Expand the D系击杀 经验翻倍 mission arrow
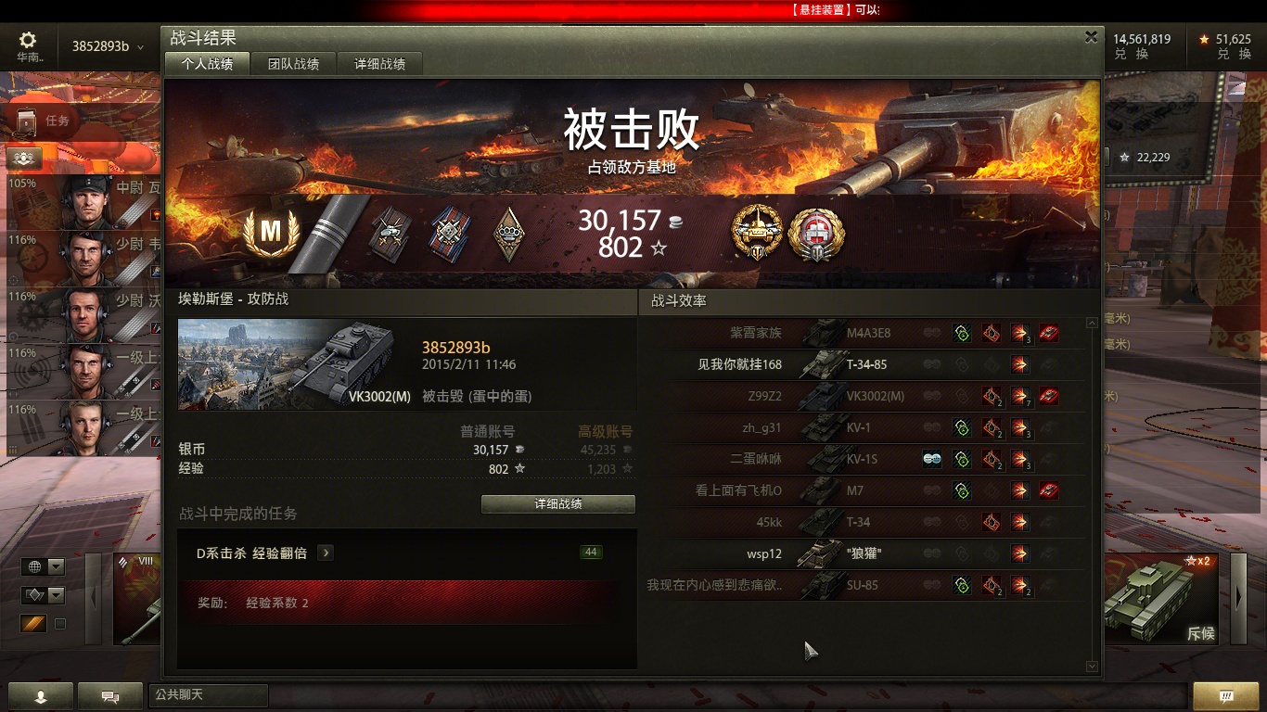1267x712 pixels. [x=325, y=553]
